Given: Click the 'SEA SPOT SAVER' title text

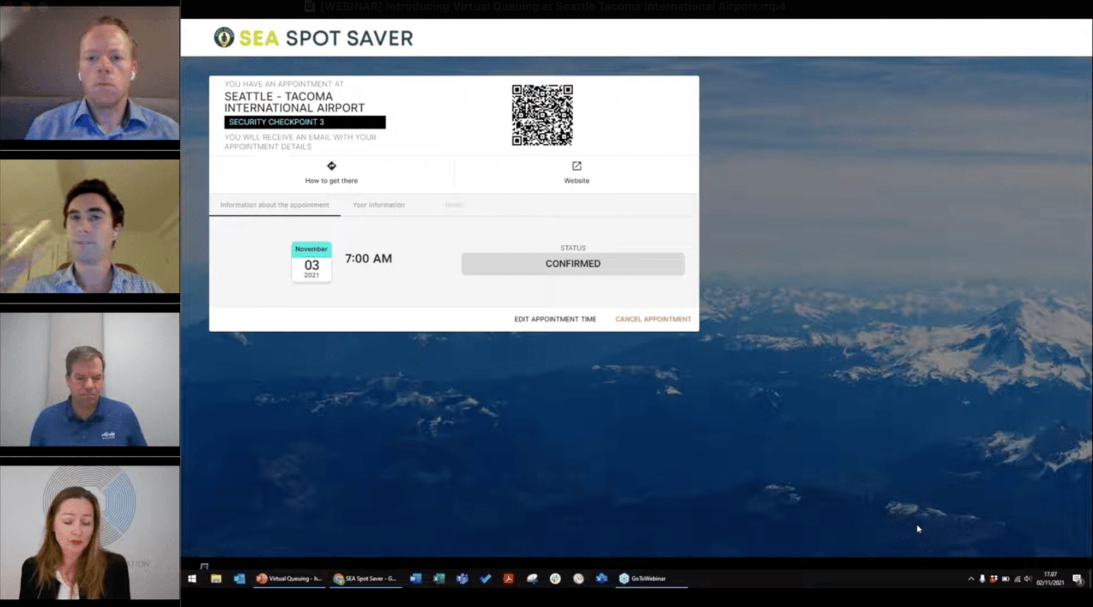Looking at the screenshot, I should point(326,38).
